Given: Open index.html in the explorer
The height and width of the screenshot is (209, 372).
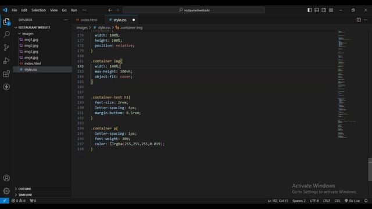Looking at the screenshot, I should pos(33,63).
